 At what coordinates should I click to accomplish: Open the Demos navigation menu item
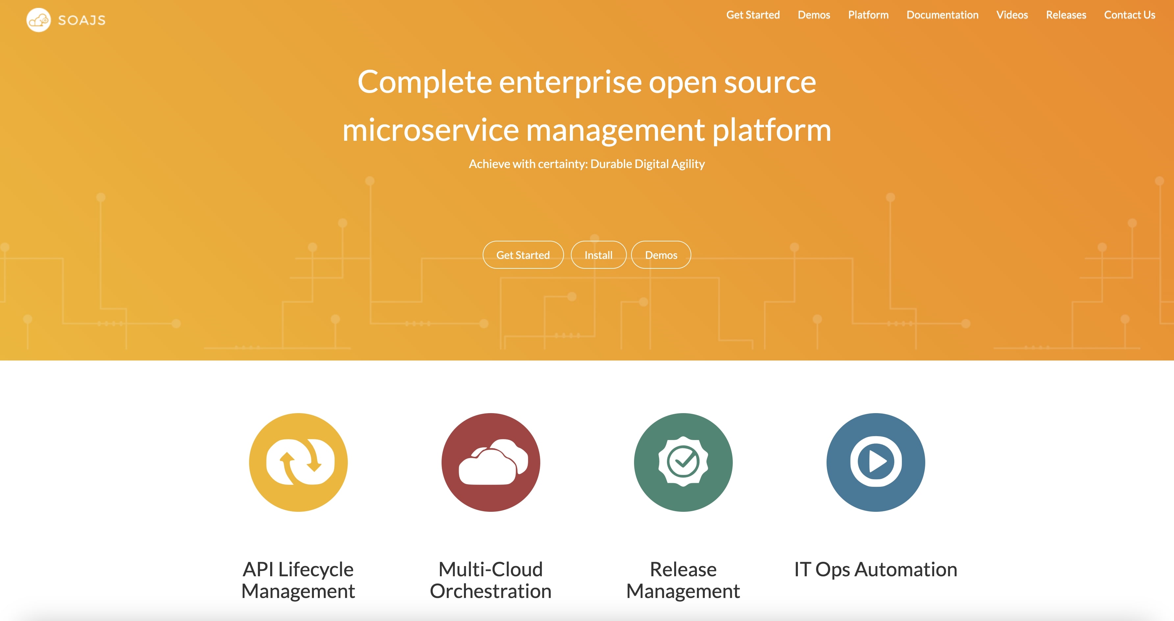point(813,15)
